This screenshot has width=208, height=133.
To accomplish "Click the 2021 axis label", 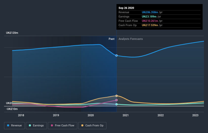I will (126, 115).
